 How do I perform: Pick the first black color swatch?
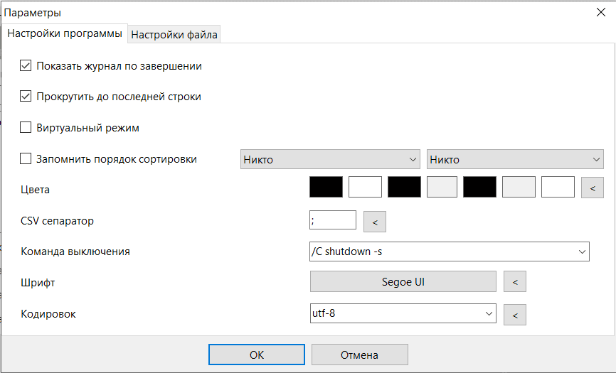pos(326,187)
